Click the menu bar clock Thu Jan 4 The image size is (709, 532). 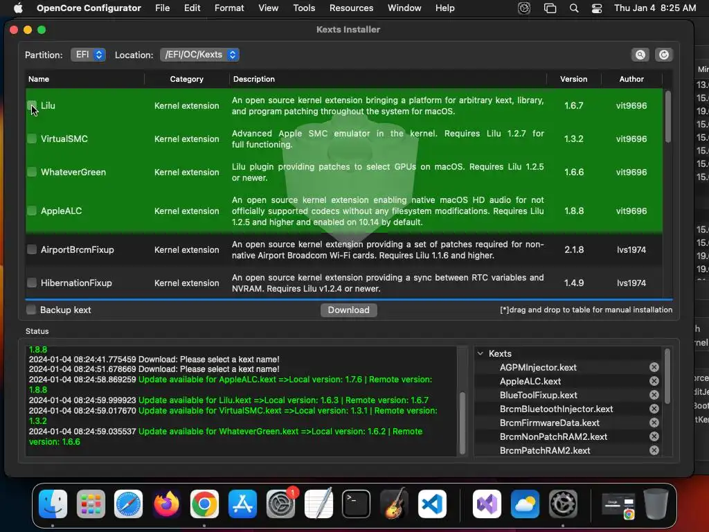coord(655,8)
